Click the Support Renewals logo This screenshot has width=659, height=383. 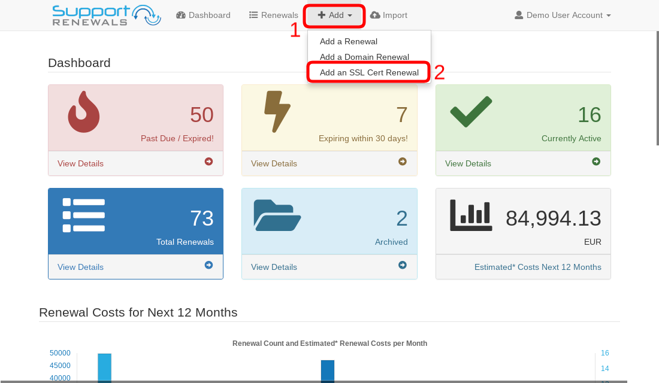click(x=106, y=15)
